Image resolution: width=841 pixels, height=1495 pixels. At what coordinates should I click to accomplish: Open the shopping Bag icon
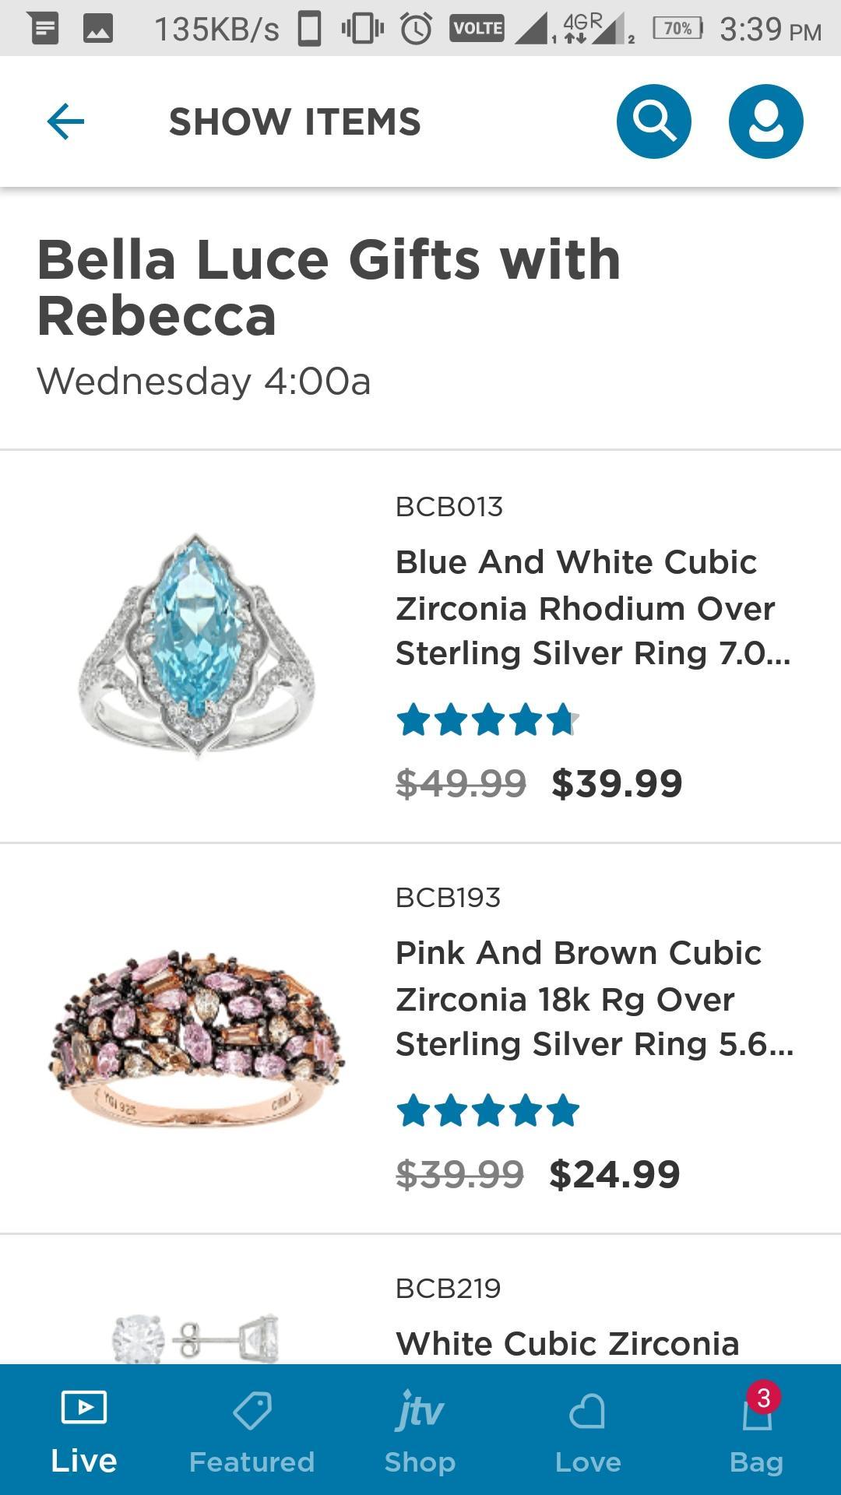pyautogui.click(x=757, y=1413)
